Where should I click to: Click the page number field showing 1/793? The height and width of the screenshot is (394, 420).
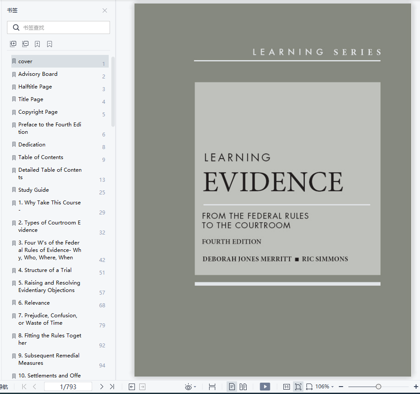(x=68, y=387)
